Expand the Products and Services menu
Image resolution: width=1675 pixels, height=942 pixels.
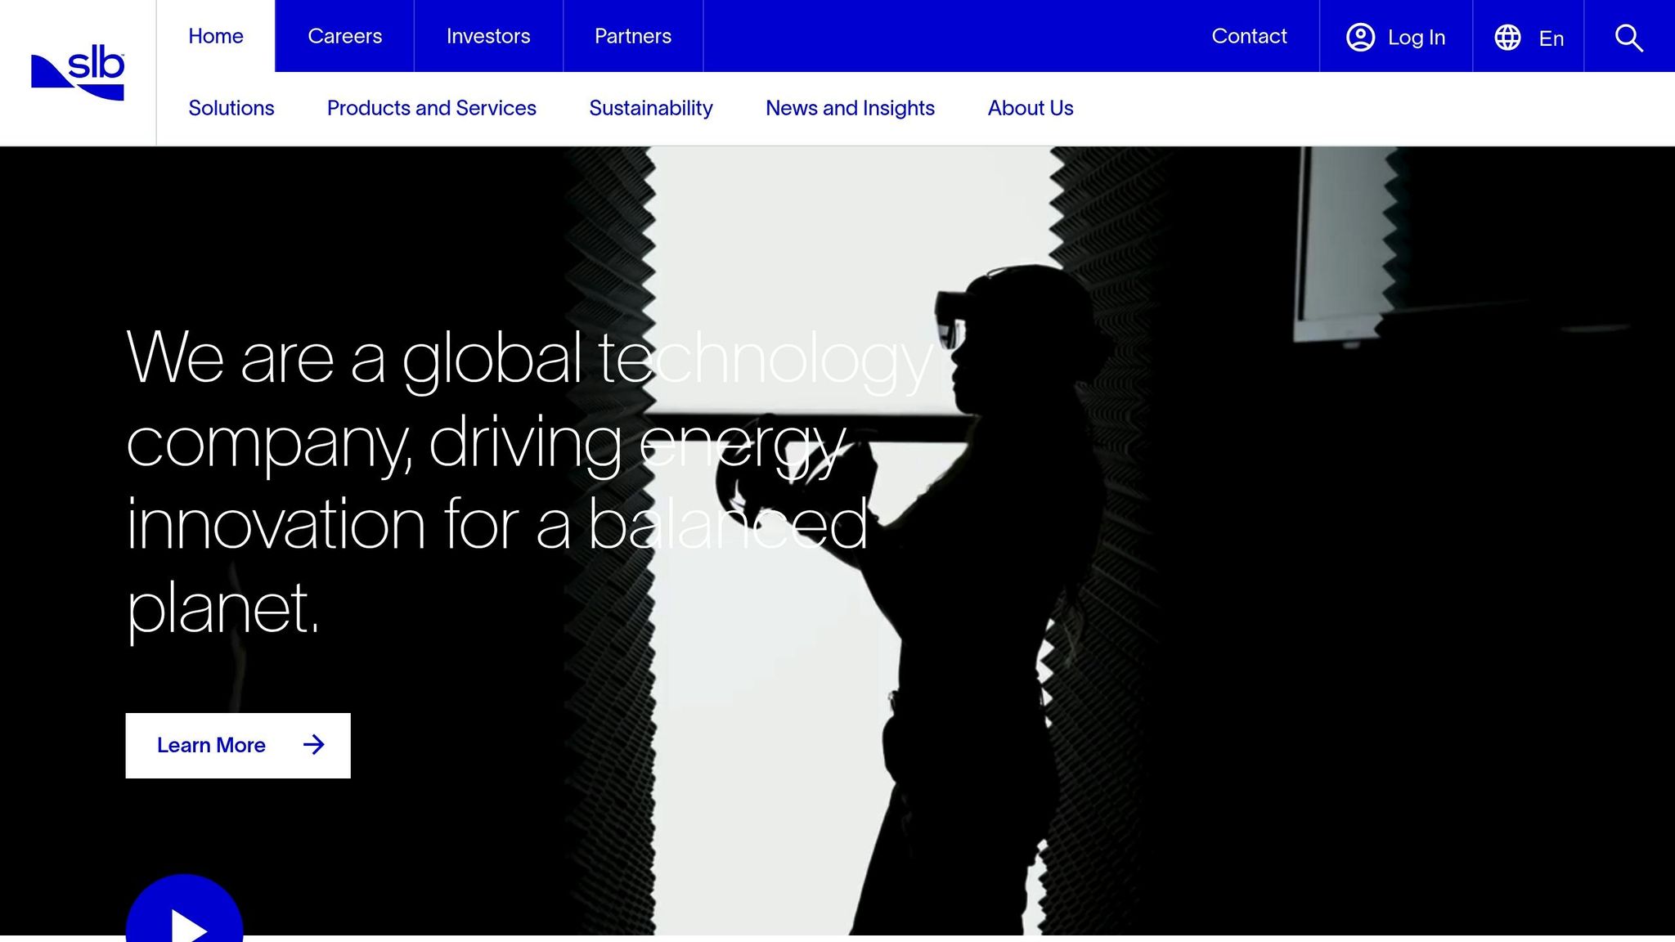click(x=432, y=108)
